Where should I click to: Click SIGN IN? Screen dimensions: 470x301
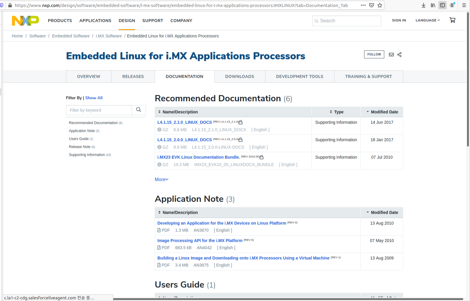point(399,20)
